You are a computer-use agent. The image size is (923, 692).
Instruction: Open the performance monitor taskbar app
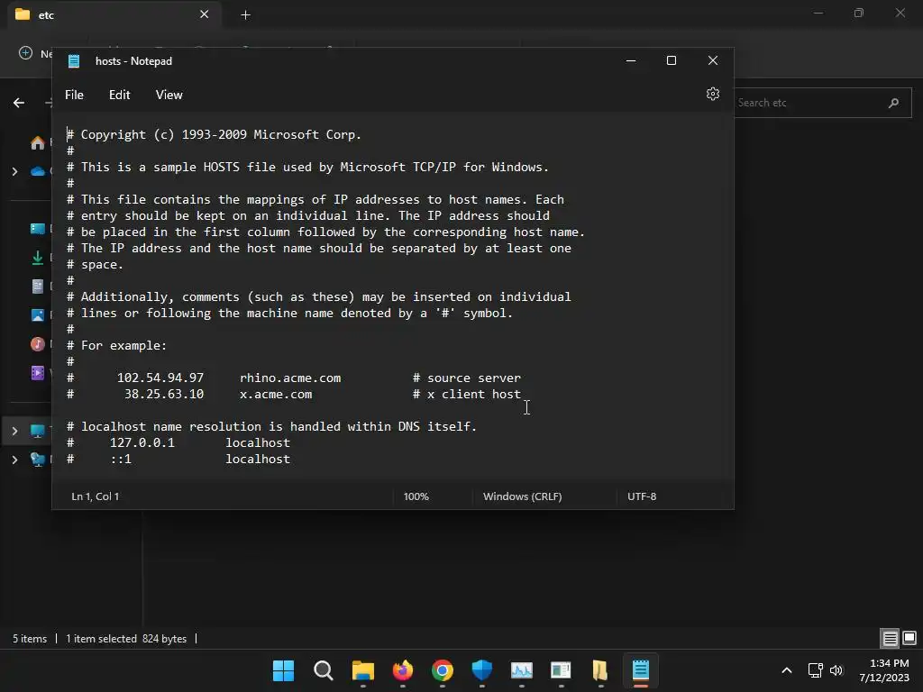tap(522, 670)
